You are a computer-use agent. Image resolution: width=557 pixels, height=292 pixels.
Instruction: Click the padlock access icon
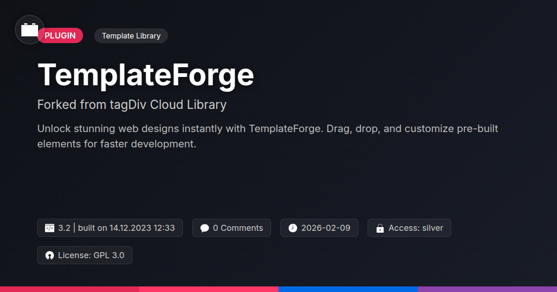tap(380, 228)
